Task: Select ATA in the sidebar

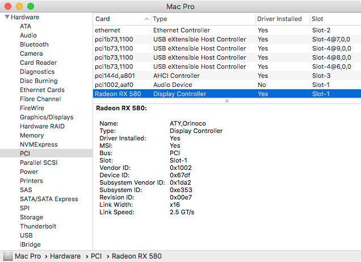Action: click(x=26, y=26)
